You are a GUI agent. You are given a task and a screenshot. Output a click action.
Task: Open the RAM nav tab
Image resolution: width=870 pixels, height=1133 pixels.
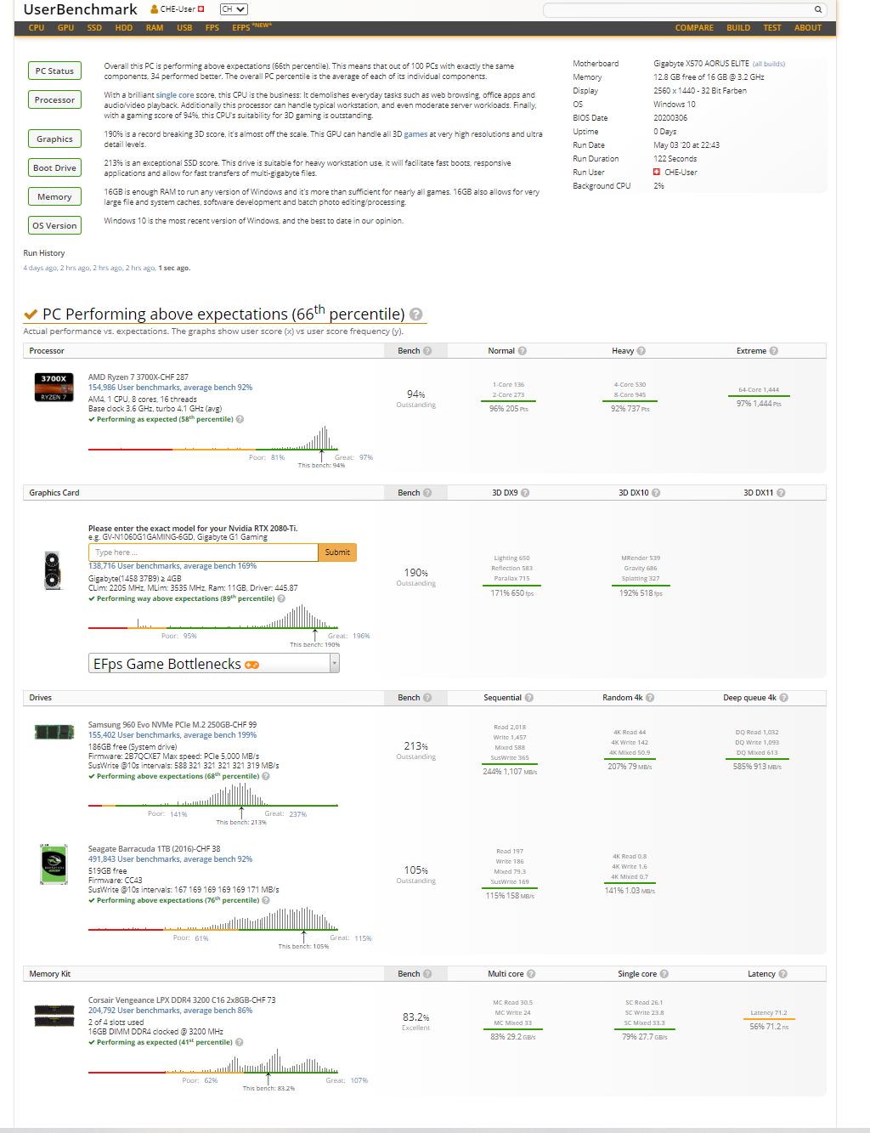(155, 28)
